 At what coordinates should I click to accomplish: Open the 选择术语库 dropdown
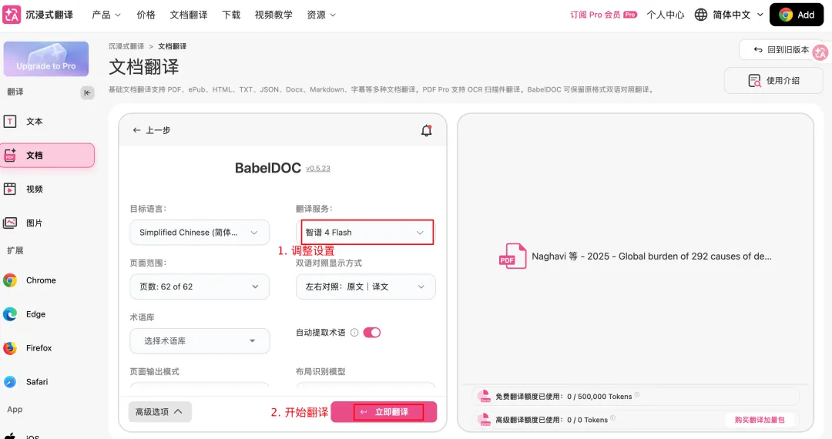[x=200, y=341]
